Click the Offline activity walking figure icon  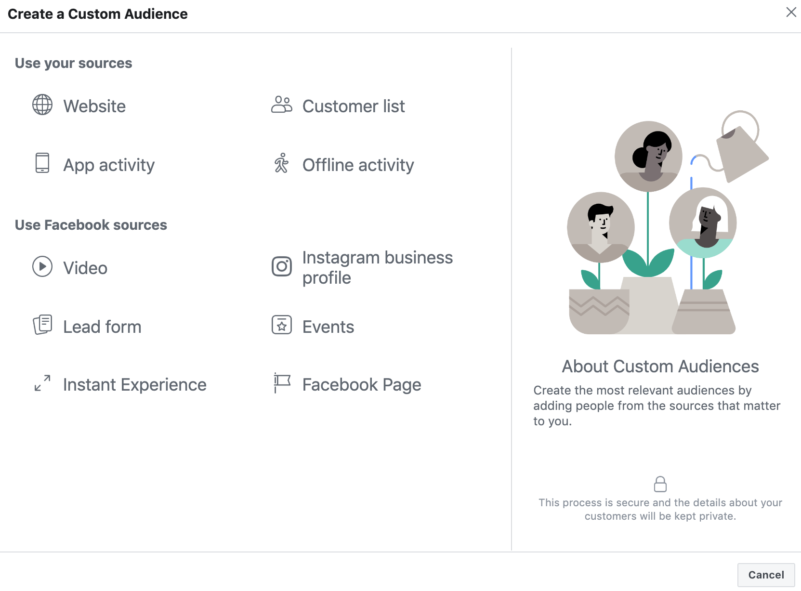point(282,164)
